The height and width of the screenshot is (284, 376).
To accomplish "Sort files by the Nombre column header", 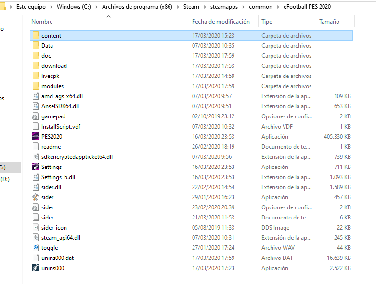I will coord(42,22).
